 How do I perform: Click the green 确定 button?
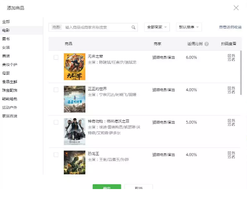pos(107,187)
